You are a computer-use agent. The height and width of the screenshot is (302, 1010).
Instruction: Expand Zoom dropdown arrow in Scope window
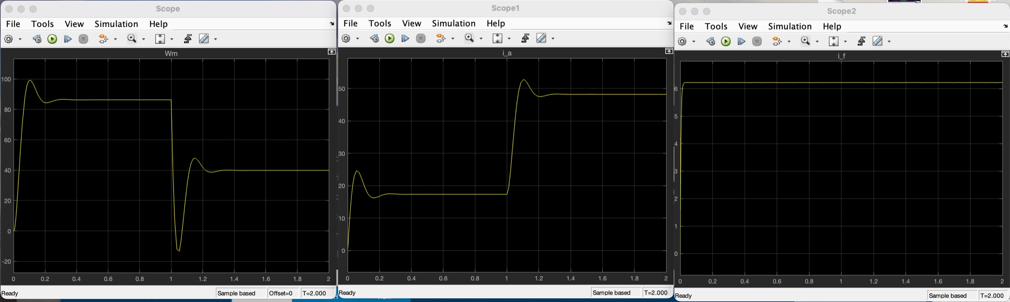pos(143,39)
